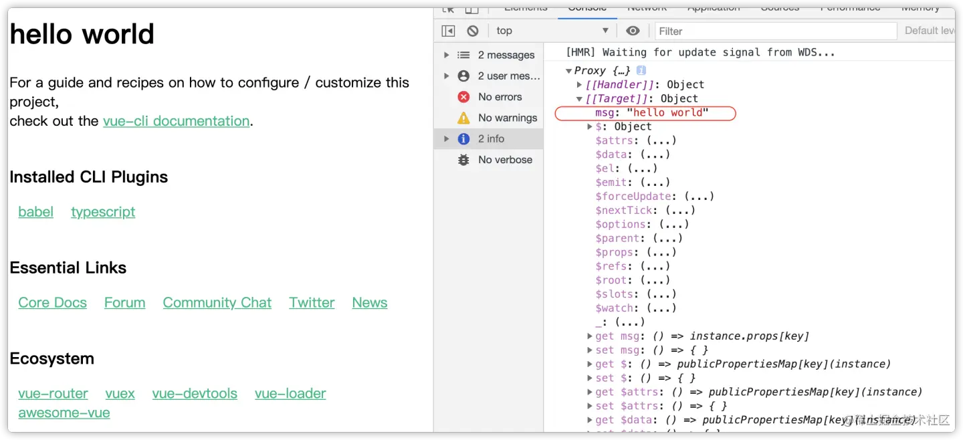The height and width of the screenshot is (440, 963).
Task: Collapse the [[Target]] object arrow
Action: [x=580, y=99]
